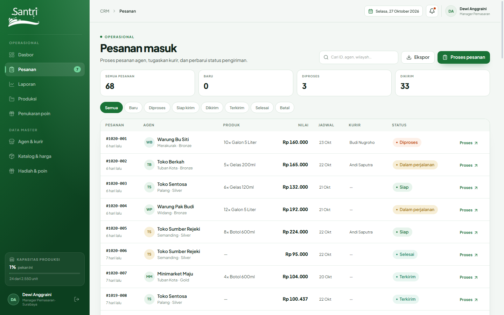Click Proses pesanan button

[x=464, y=57]
